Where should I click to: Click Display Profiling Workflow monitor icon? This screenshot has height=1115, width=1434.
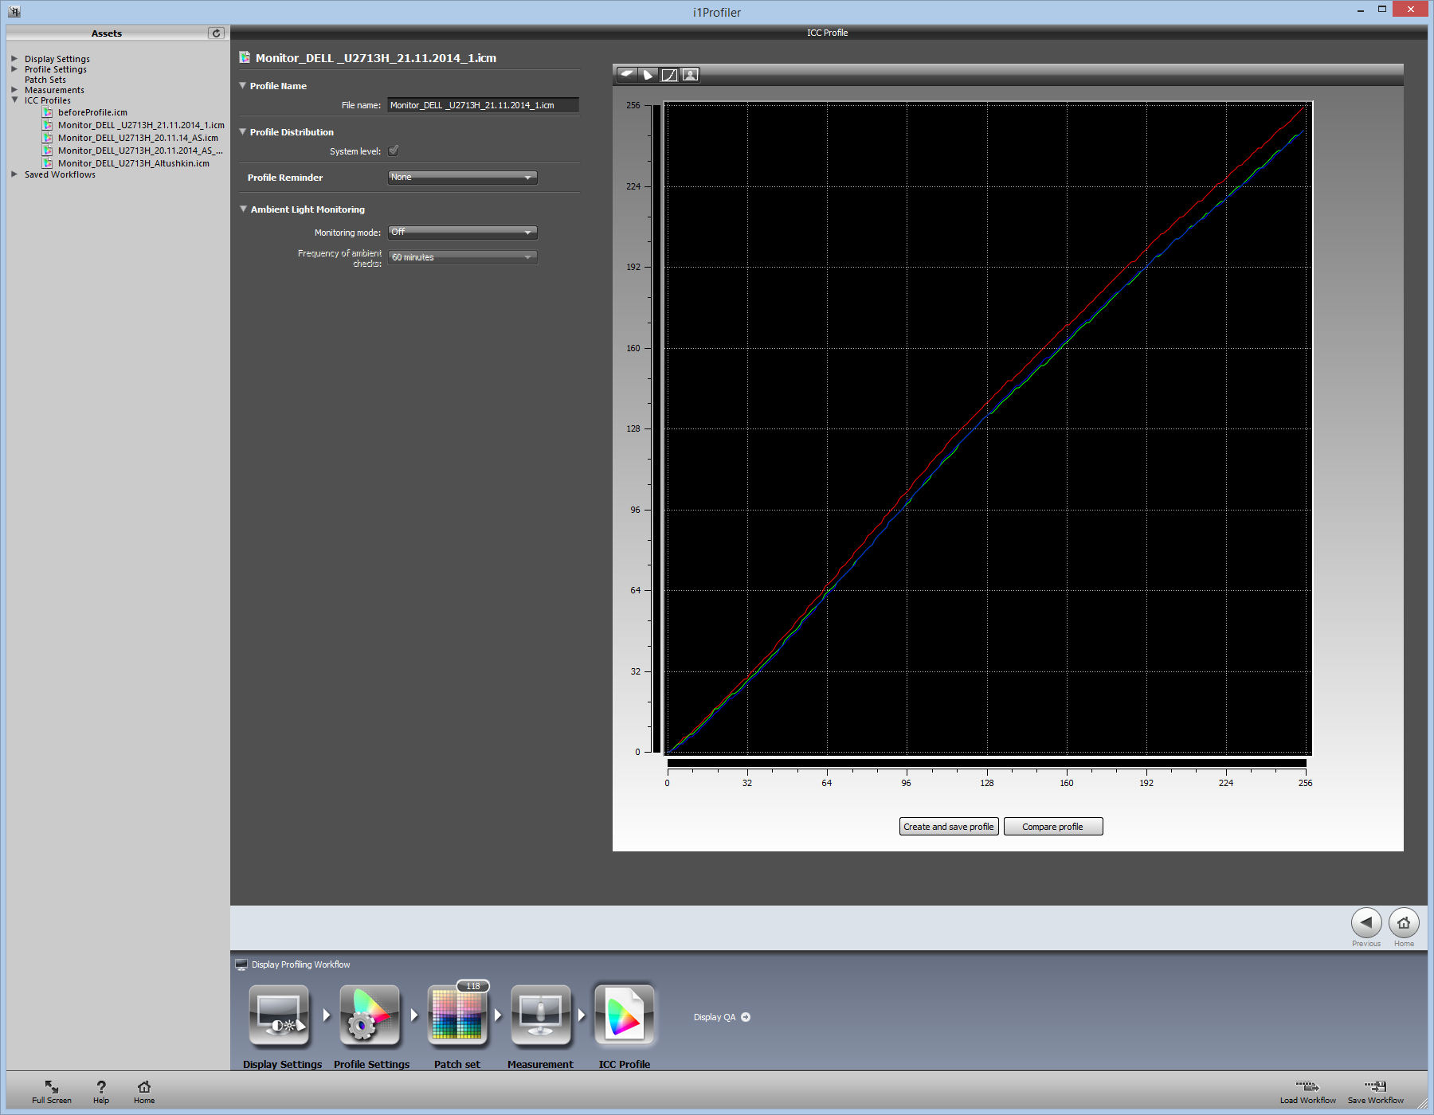pyautogui.click(x=241, y=964)
